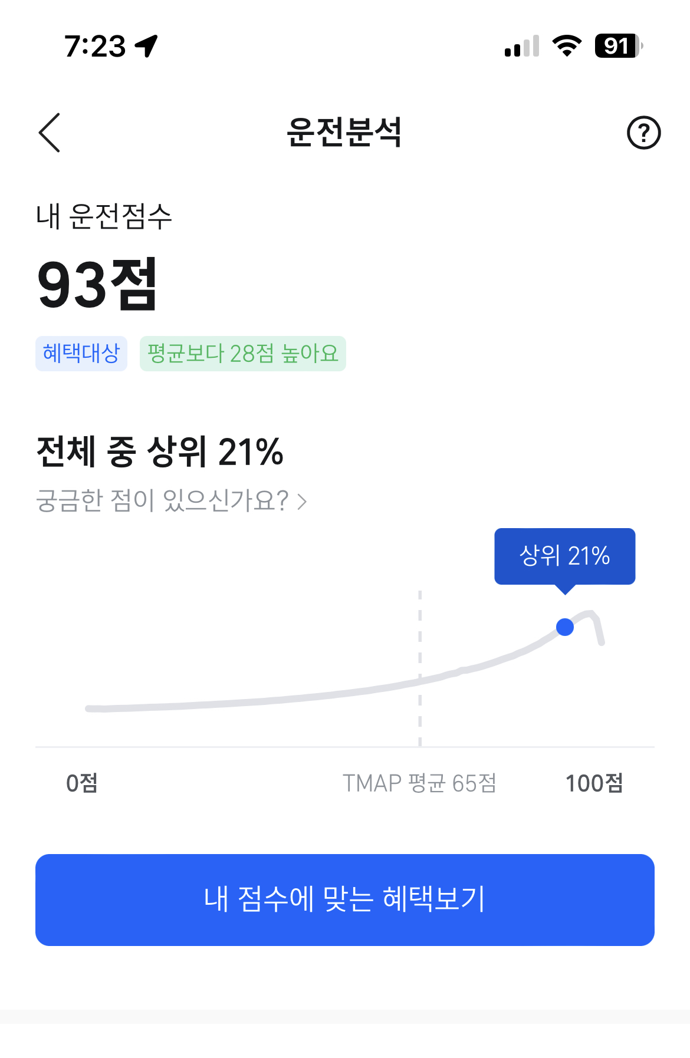Tap the 상위 21% tooltip bubble

564,556
